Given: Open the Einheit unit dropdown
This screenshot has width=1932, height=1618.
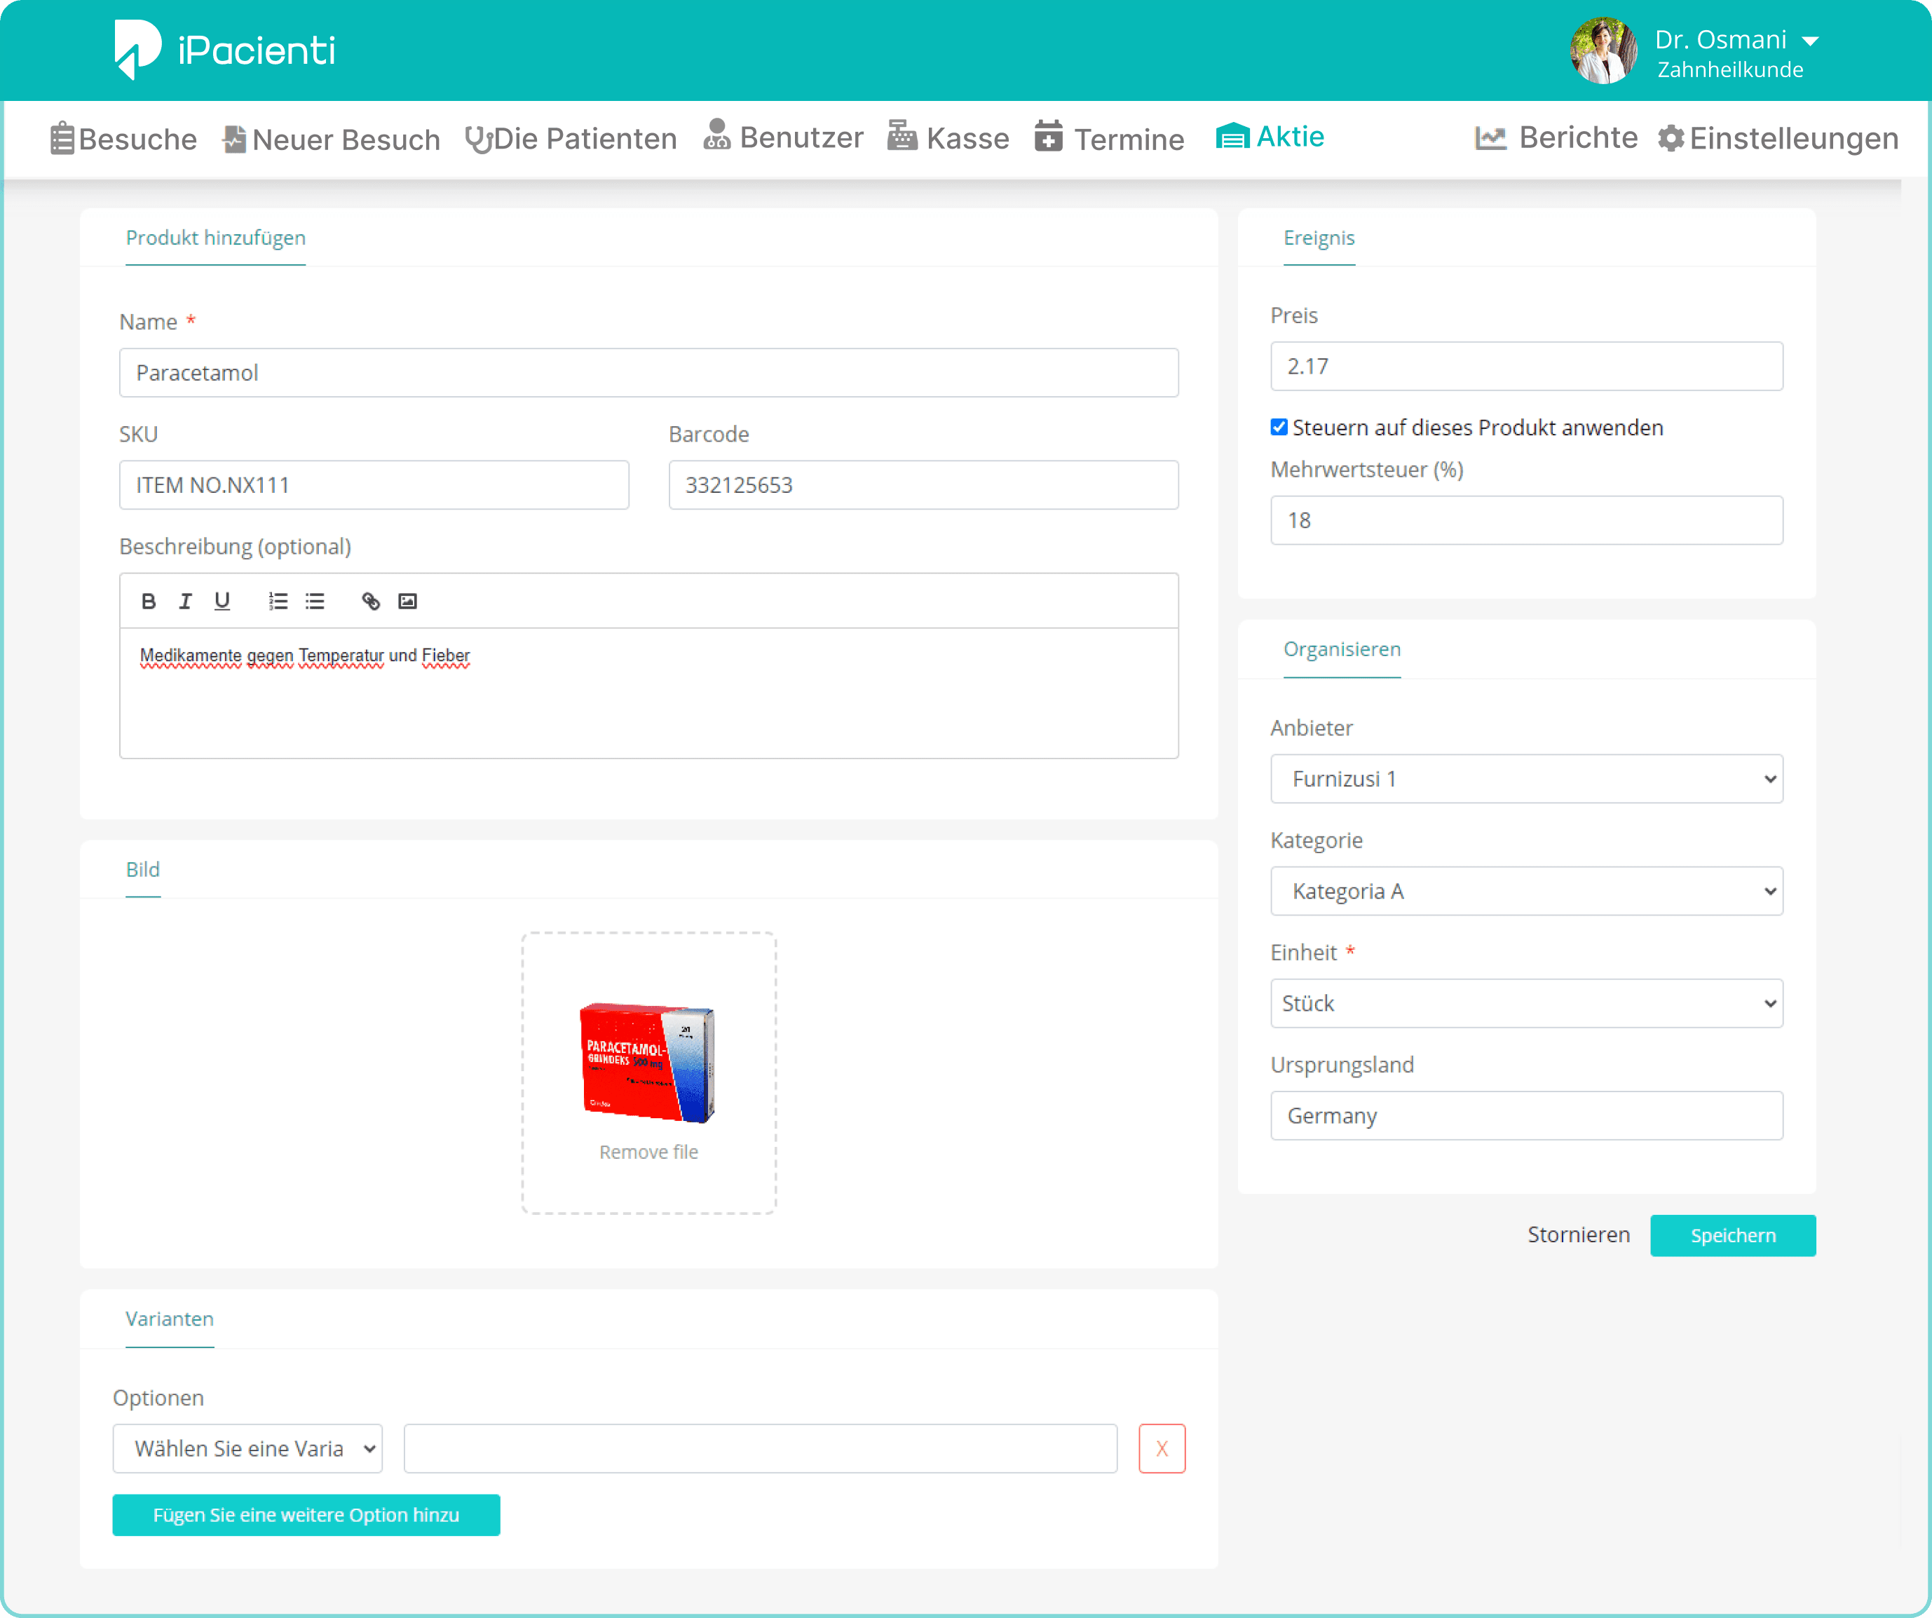Looking at the screenshot, I should pyautogui.click(x=1525, y=1004).
